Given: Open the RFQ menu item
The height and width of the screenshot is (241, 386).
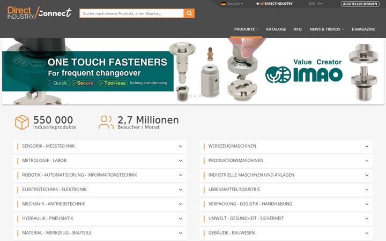Looking at the screenshot, I should tap(298, 29).
